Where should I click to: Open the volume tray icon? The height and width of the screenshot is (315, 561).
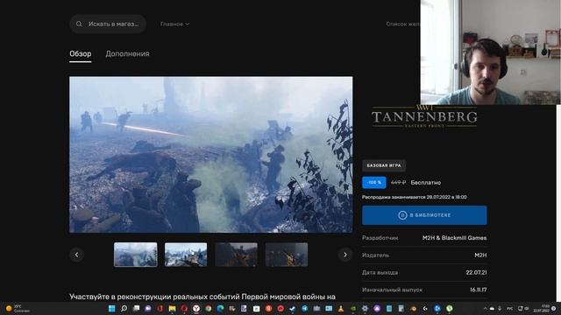point(527,308)
